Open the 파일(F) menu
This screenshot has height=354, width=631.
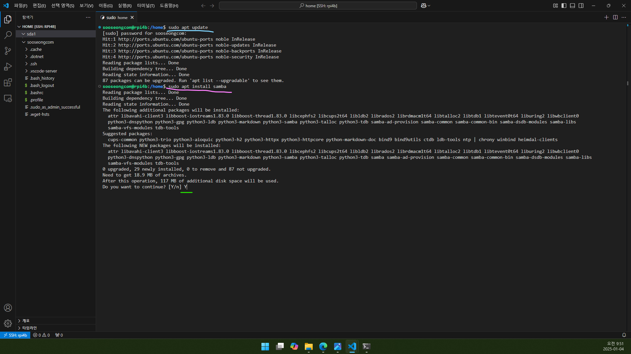(21, 6)
